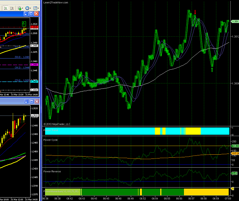Click the 1.3525 price on lower chart axis
This screenshot has height=201, width=239.
pos(34,108)
